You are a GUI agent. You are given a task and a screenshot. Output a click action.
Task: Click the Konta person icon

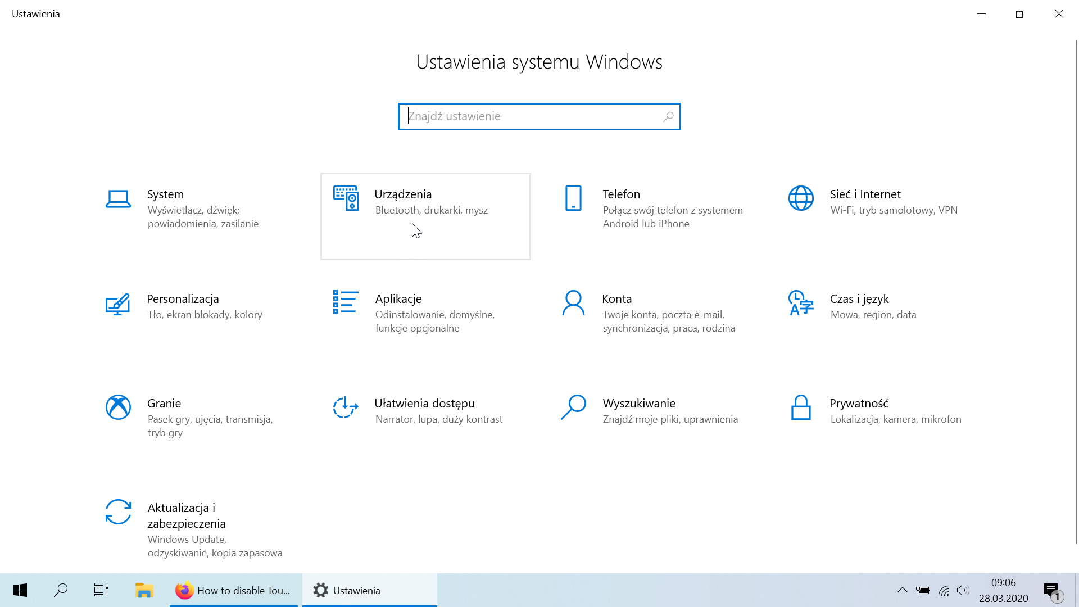click(x=573, y=303)
